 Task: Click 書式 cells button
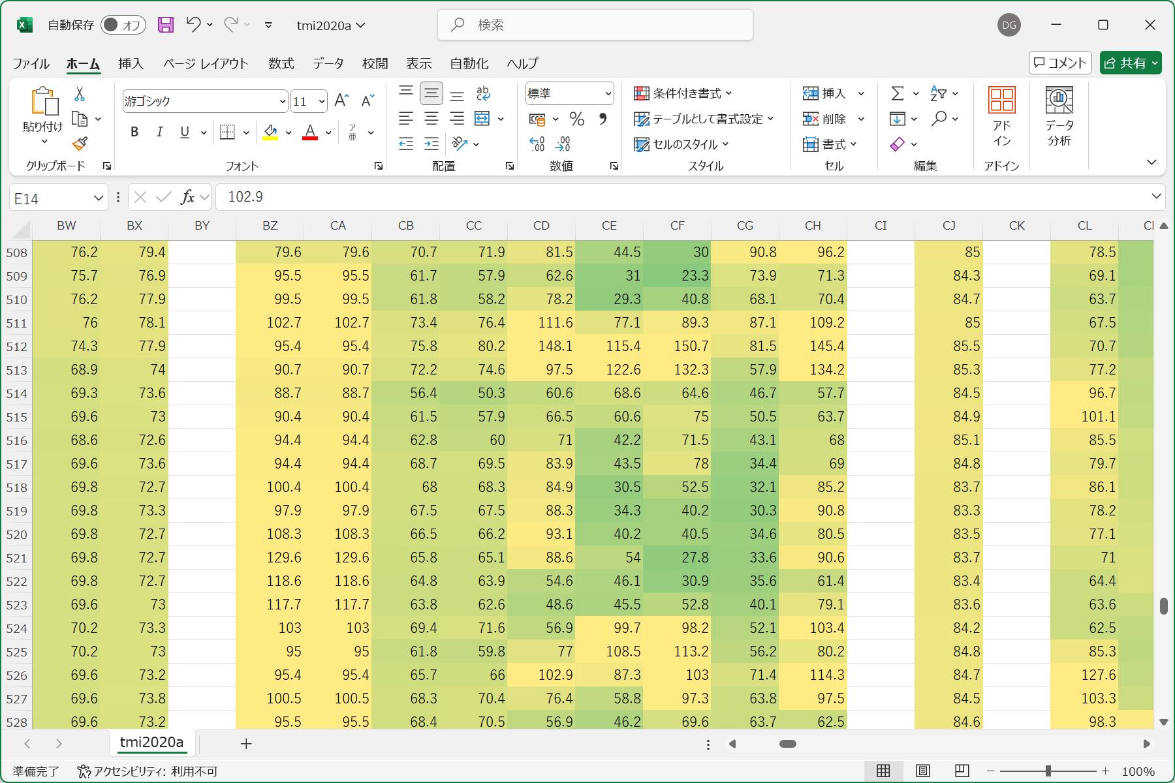point(830,144)
